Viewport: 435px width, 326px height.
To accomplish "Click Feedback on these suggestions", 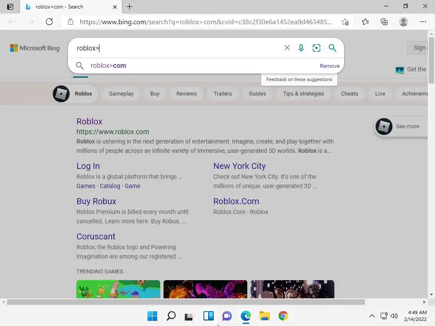I will click(299, 79).
